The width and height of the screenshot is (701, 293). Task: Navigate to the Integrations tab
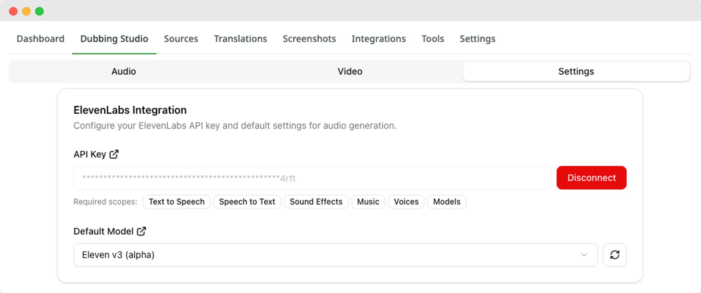(379, 39)
